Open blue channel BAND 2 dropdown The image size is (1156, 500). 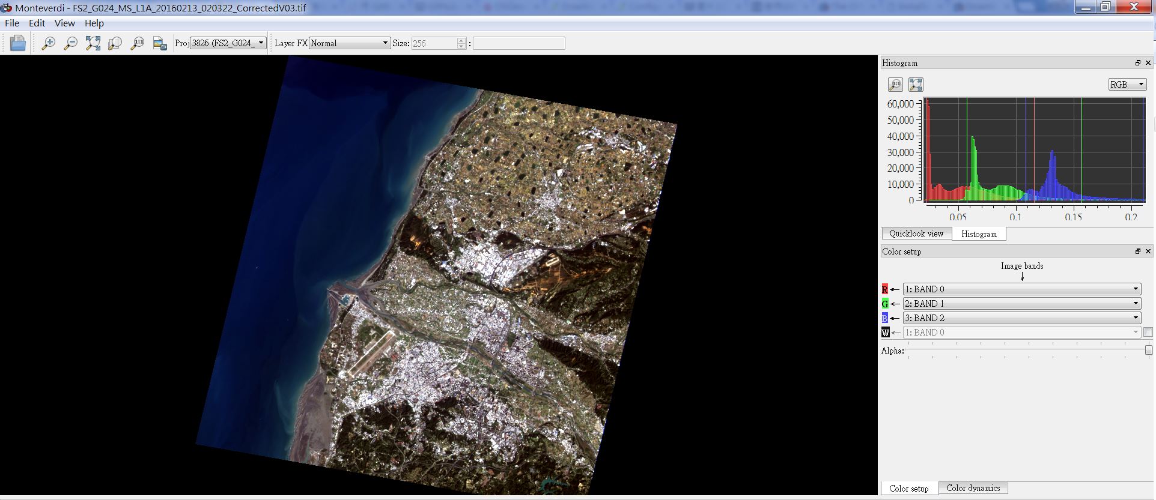click(x=1022, y=318)
